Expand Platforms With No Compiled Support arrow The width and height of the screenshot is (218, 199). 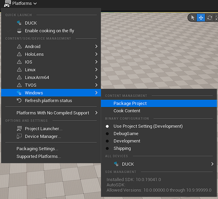point(96,113)
